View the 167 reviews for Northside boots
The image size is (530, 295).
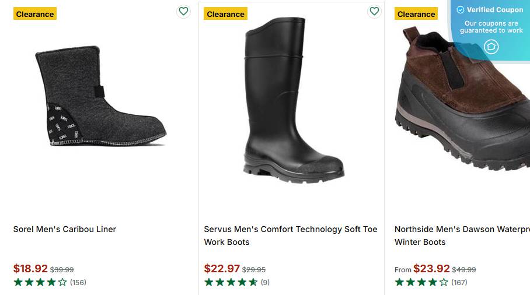pos(459,282)
